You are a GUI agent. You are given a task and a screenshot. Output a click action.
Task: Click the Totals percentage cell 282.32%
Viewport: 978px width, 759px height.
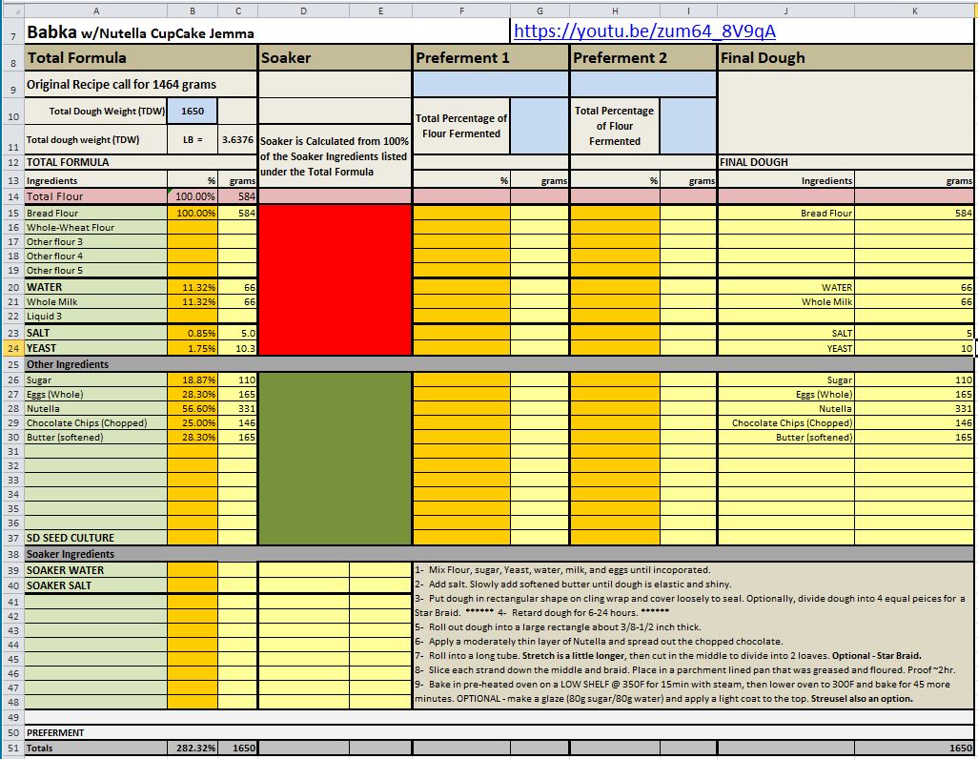[193, 749]
